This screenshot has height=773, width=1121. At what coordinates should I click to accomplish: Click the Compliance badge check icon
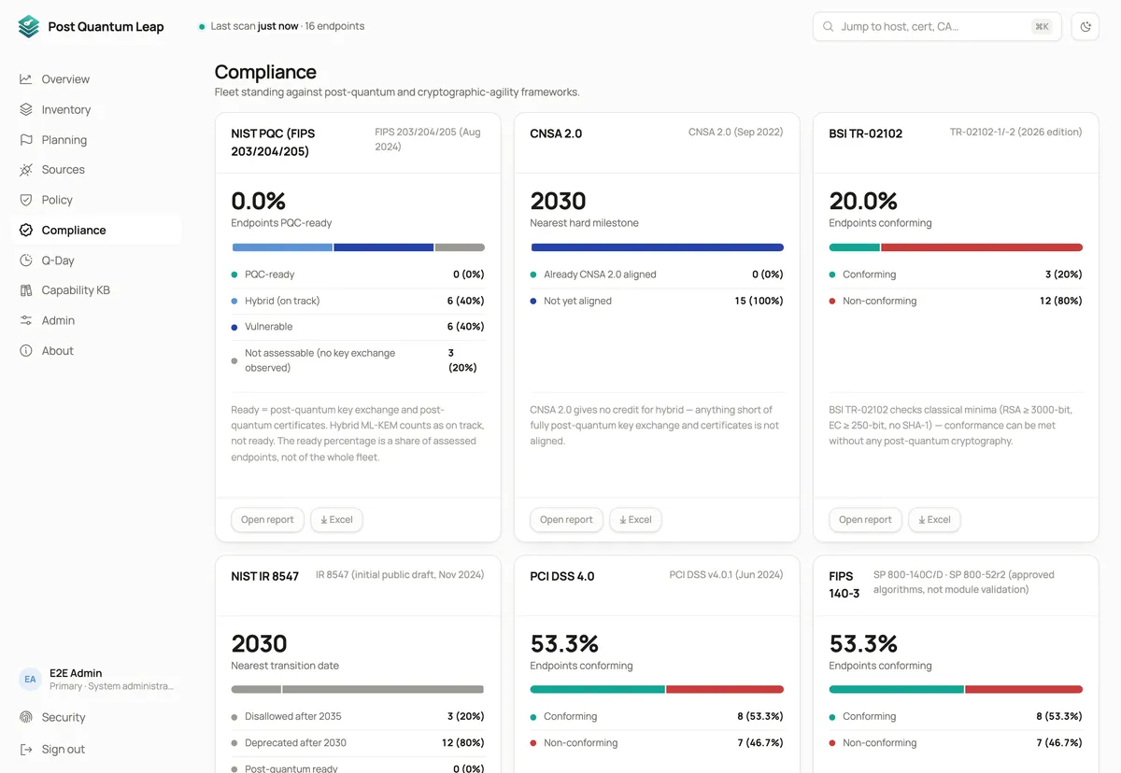[26, 230]
